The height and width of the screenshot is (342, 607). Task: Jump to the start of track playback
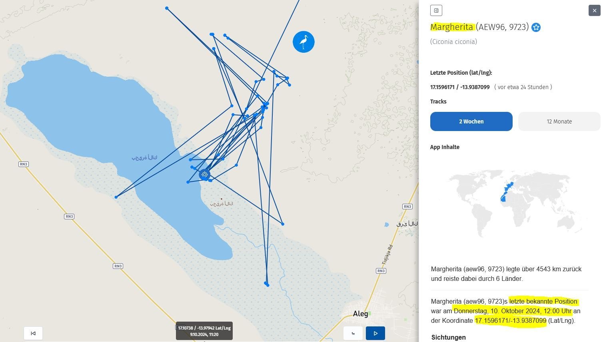point(33,333)
